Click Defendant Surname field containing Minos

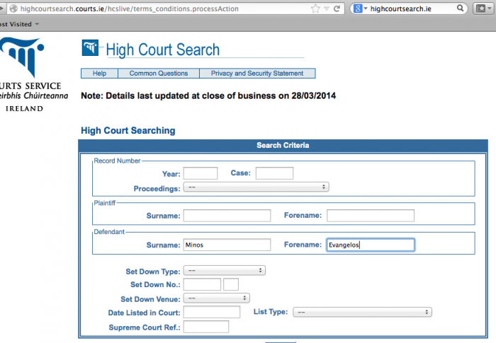point(227,245)
